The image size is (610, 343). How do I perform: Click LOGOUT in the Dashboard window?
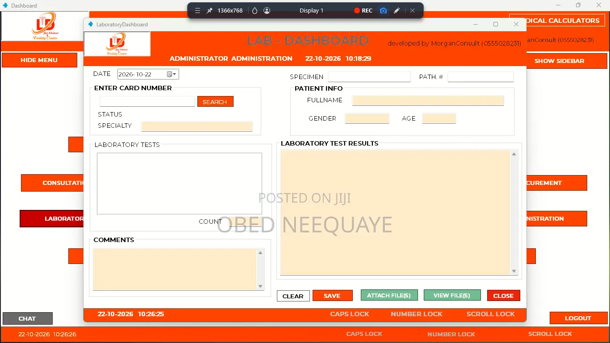click(x=578, y=318)
